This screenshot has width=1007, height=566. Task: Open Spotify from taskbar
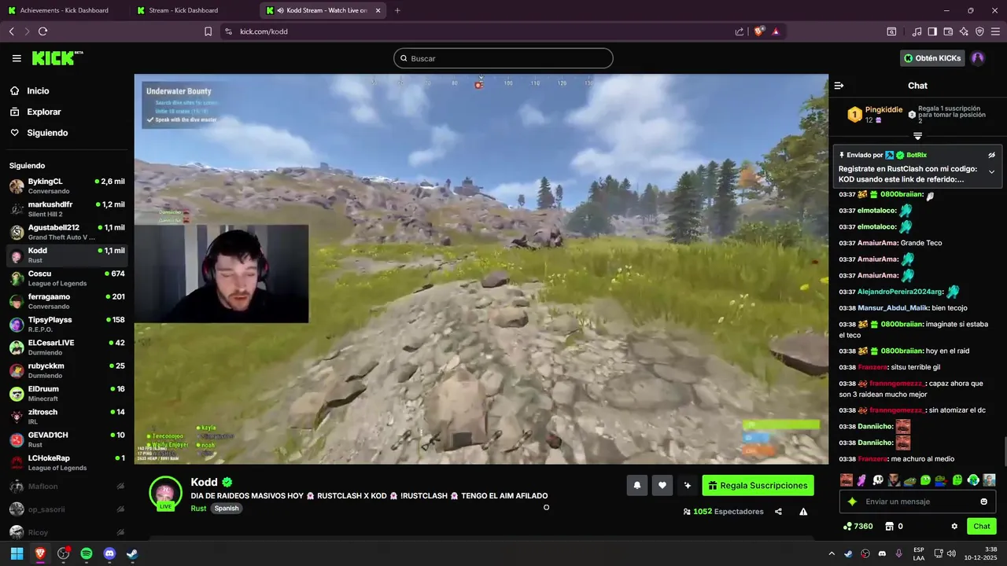tap(87, 553)
